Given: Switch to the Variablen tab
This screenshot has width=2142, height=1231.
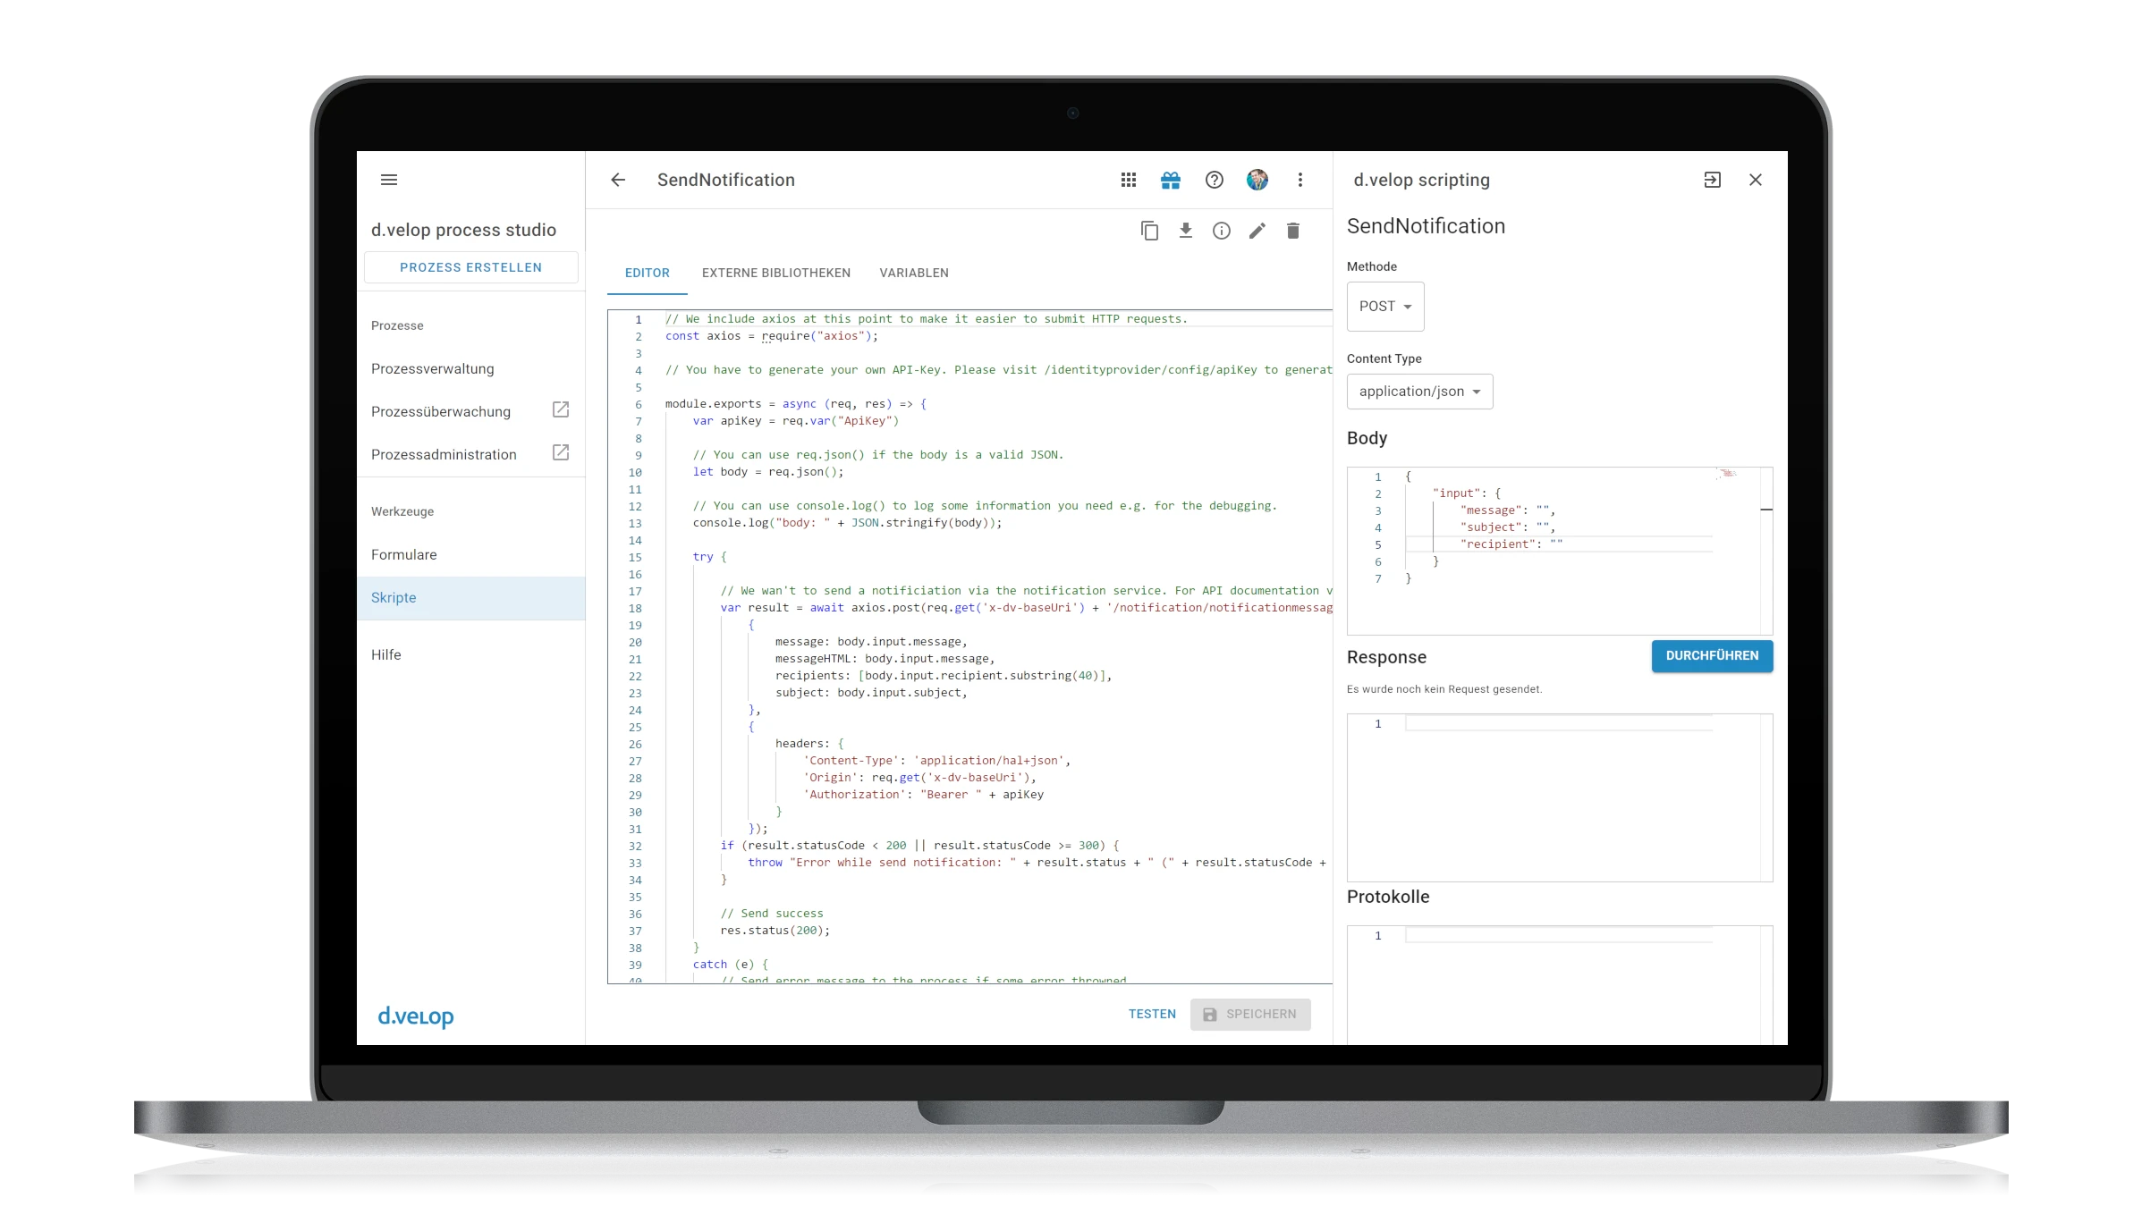Looking at the screenshot, I should coord(913,273).
